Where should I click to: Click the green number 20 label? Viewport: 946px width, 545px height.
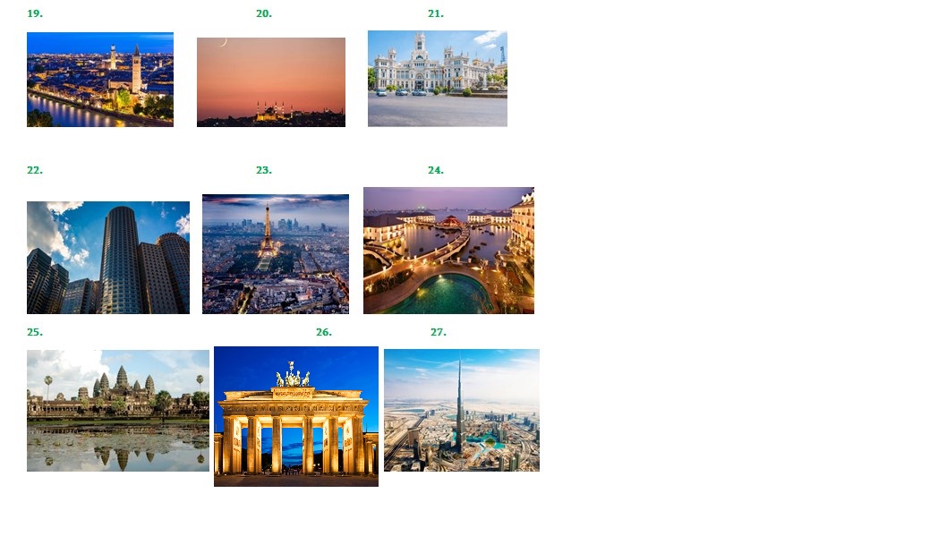pos(264,13)
